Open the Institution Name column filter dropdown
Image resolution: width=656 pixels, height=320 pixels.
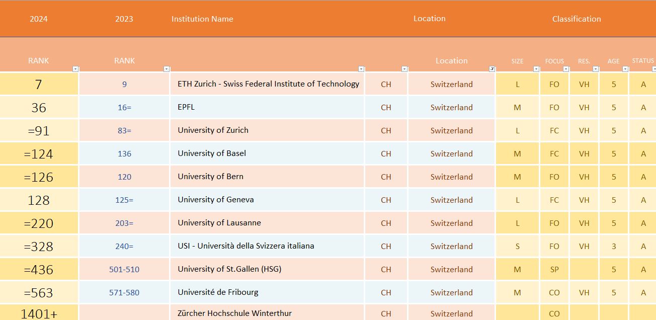[361, 69]
